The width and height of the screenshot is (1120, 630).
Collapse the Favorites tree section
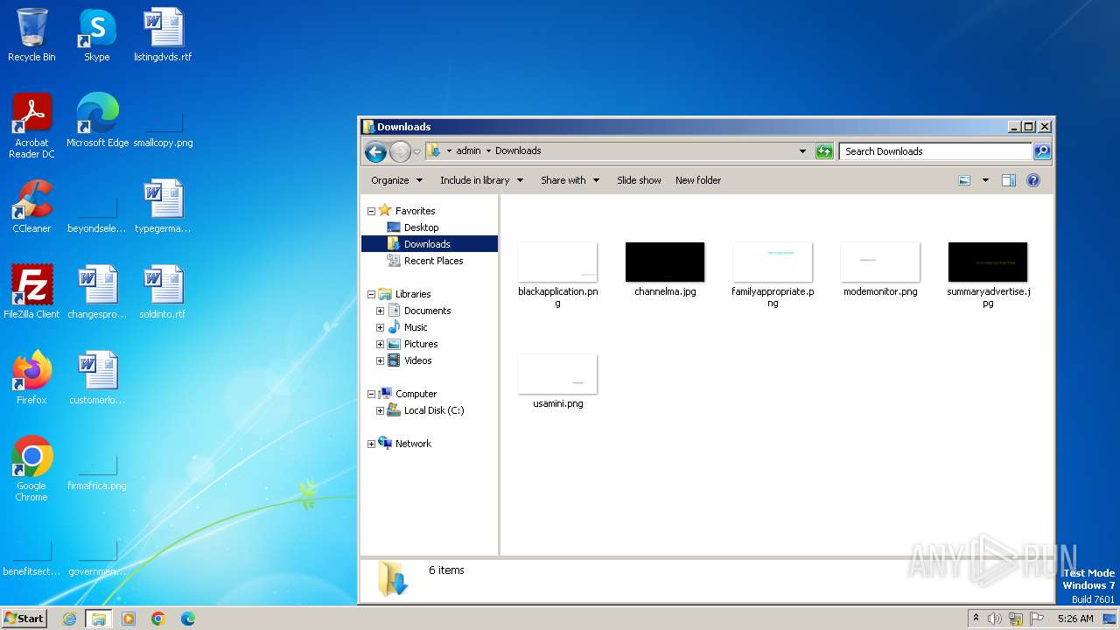pyautogui.click(x=371, y=211)
